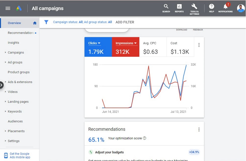
Task: Click the DOWNLOAD link above the chart
Action: tap(181, 30)
